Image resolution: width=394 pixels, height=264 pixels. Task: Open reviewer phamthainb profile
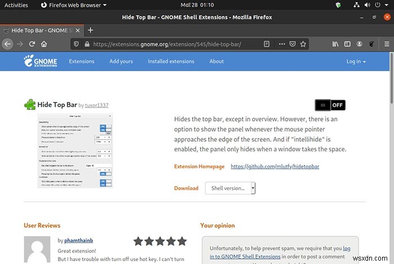click(x=79, y=240)
